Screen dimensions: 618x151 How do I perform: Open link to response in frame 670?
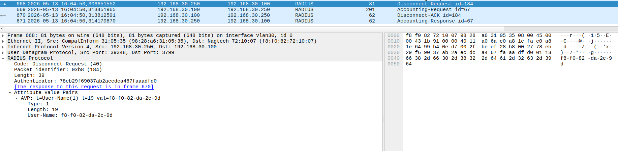(x=84, y=87)
